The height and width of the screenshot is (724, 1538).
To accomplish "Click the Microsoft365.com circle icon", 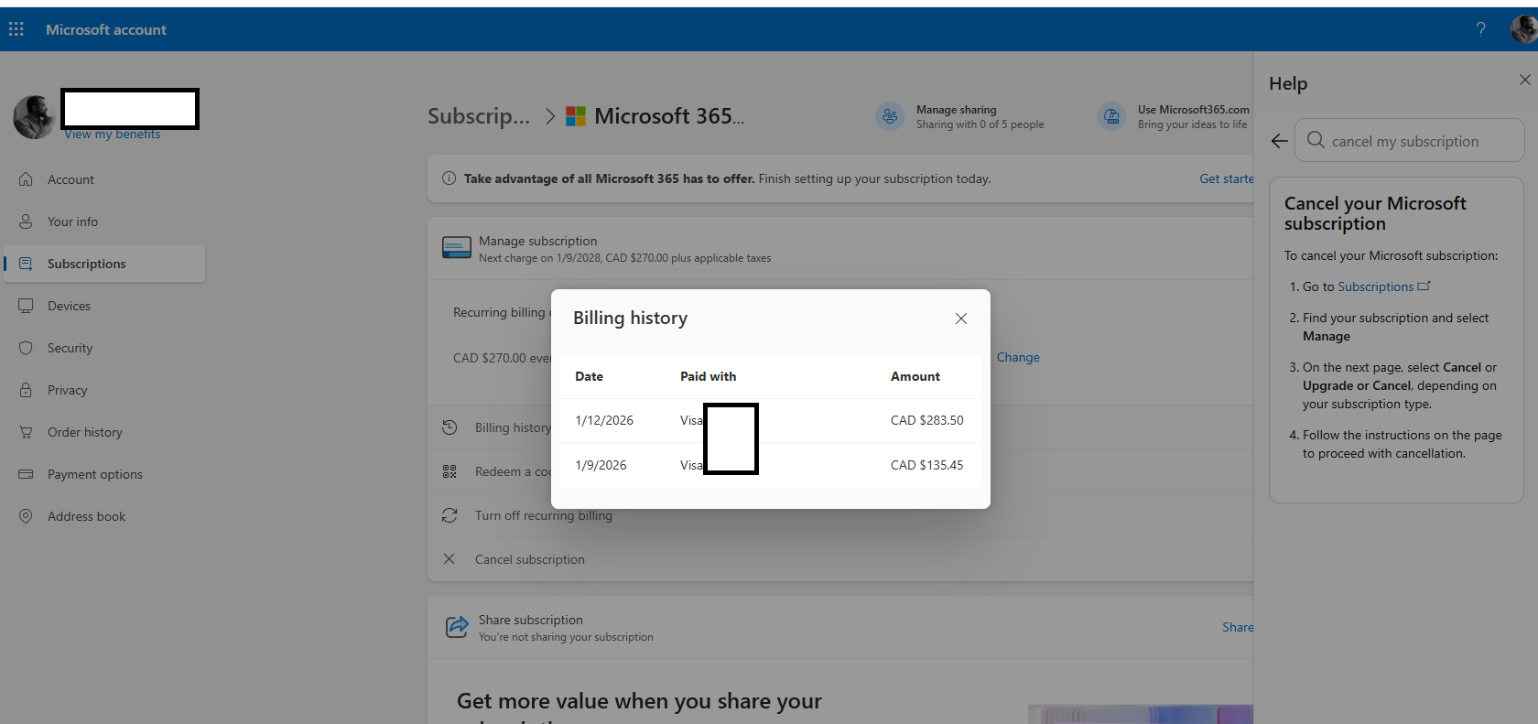I will (1111, 116).
